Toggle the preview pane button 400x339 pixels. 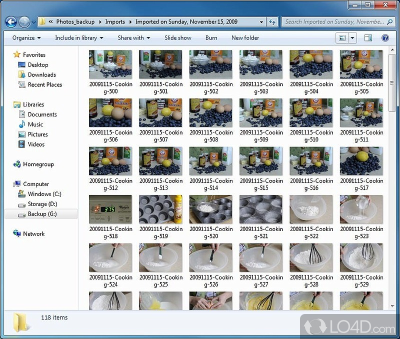(368, 38)
